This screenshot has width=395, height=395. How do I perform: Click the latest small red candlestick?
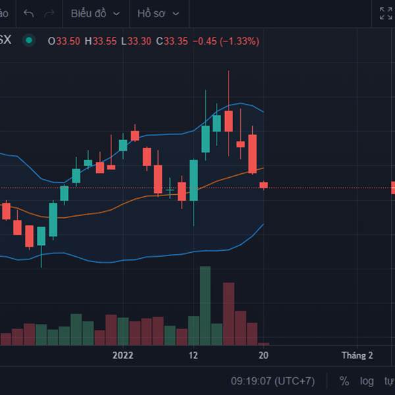click(x=264, y=185)
